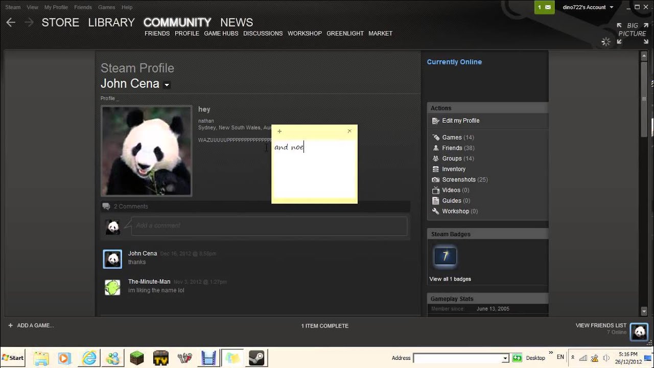The height and width of the screenshot is (368, 654).
Task: Open the TV block icon in taskbar
Action: 161,358
